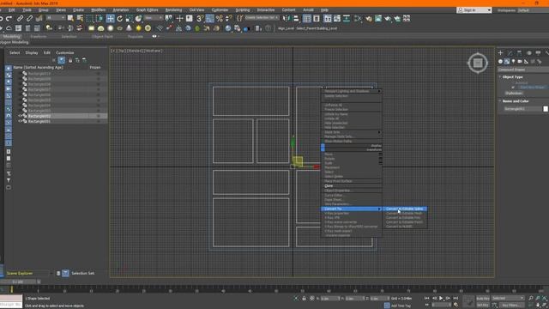Click the yellow sun light icon
Viewport: 549px width, 309px height.
click(x=139, y=28)
